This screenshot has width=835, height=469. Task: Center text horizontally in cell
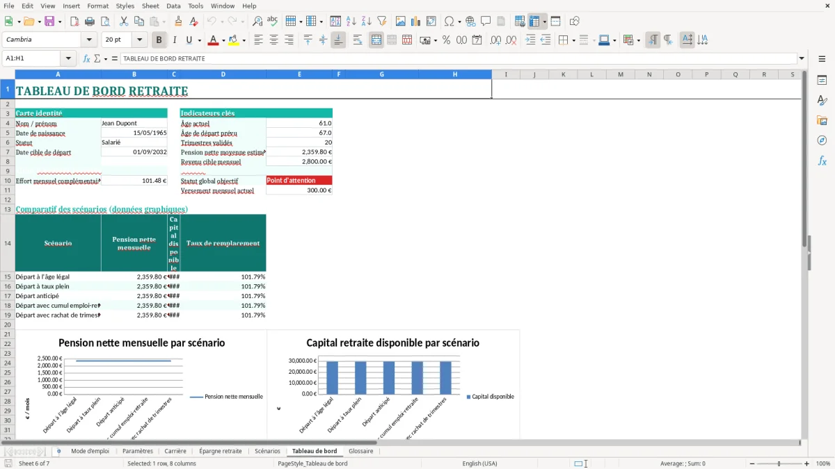[x=273, y=40]
